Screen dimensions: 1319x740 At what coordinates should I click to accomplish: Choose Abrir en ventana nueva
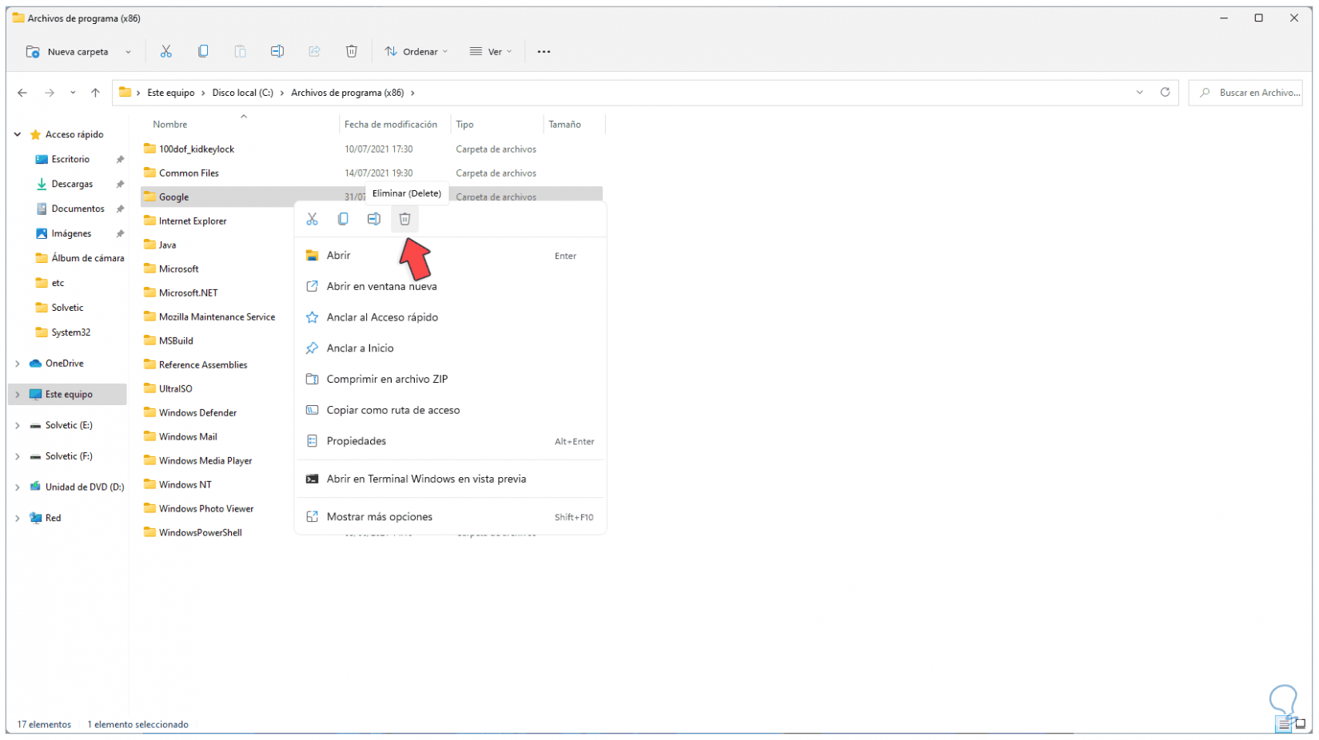(x=450, y=286)
